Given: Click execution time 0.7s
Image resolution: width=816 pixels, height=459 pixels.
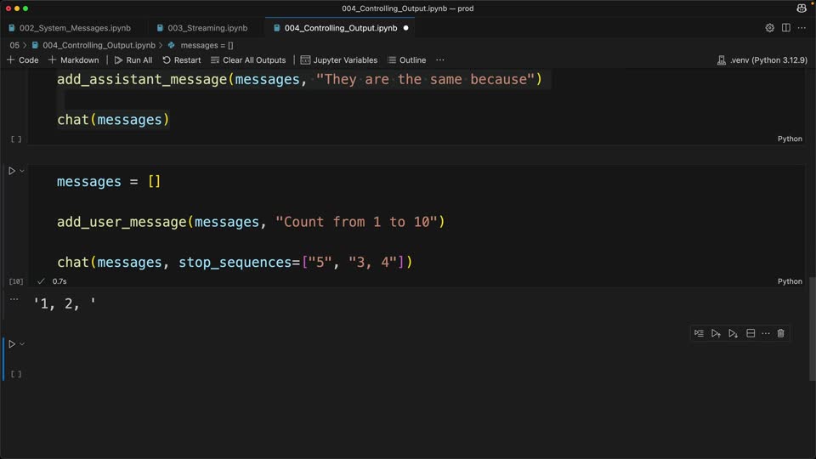Looking at the screenshot, I should click(x=59, y=281).
